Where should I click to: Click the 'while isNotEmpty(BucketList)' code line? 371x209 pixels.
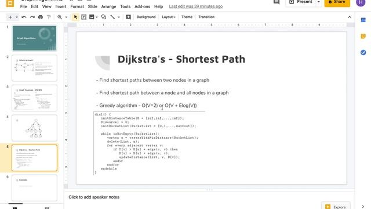coord(130,134)
